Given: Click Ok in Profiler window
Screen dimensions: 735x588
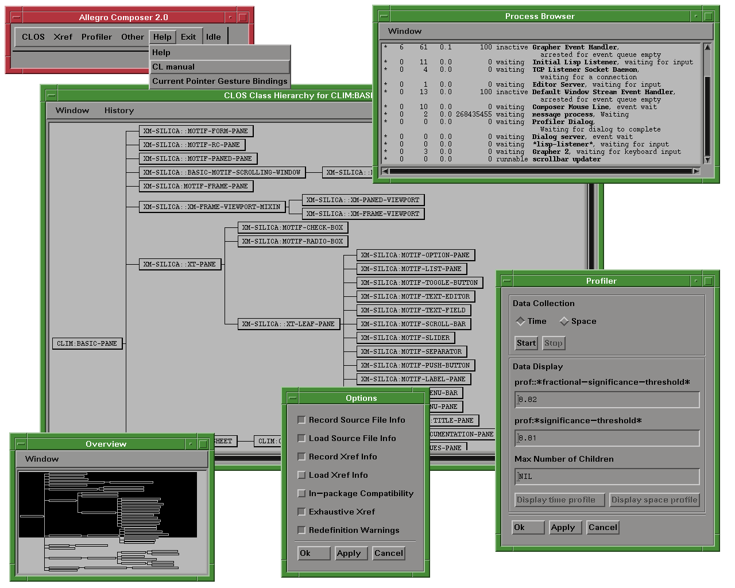Looking at the screenshot, I should (x=528, y=527).
